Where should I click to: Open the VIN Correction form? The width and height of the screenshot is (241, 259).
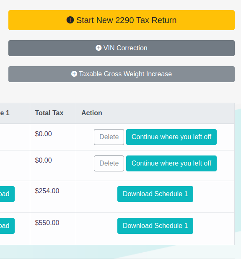coord(122,48)
